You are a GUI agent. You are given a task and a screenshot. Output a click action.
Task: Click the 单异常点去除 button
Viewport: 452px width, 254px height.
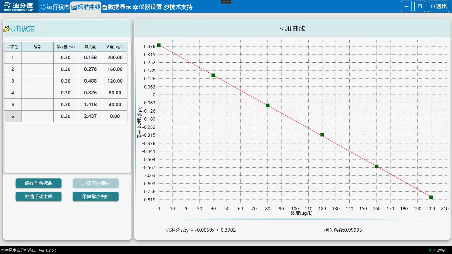pos(95,196)
